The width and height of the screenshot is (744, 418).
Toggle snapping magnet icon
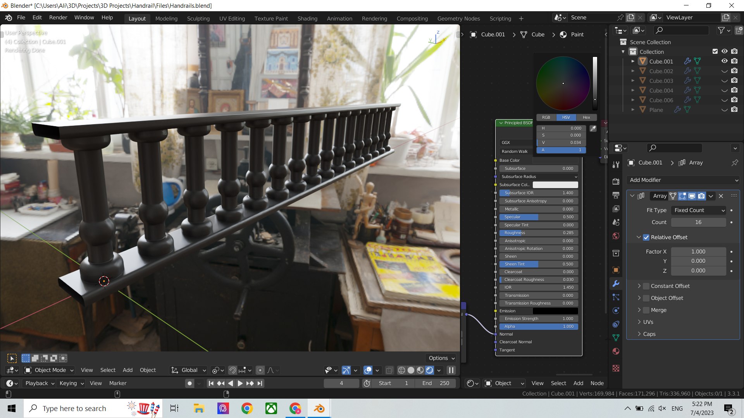point(232,370)
